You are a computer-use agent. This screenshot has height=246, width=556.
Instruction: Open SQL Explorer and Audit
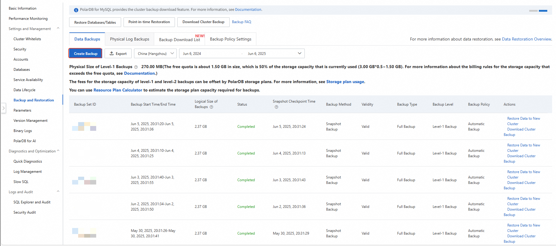[32, 202]
